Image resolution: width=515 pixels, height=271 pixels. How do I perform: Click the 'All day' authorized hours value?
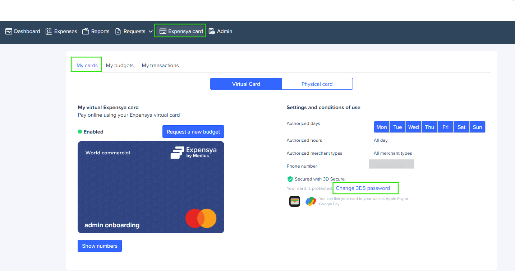[x=381, y=140]
